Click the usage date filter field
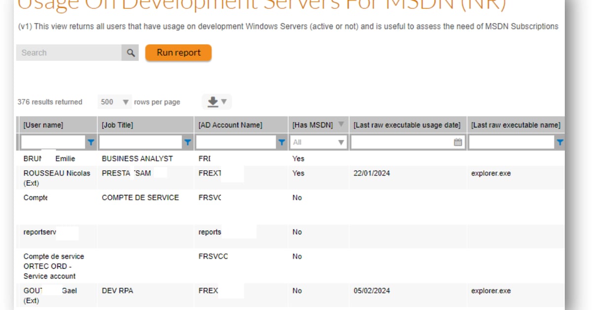 (400, 142)
